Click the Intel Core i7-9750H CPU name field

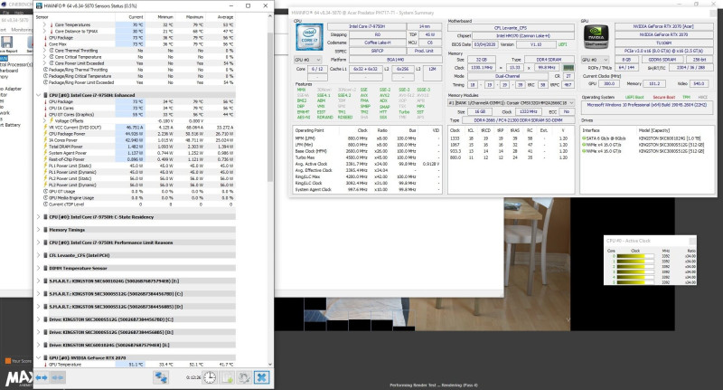tap(367, 27)
